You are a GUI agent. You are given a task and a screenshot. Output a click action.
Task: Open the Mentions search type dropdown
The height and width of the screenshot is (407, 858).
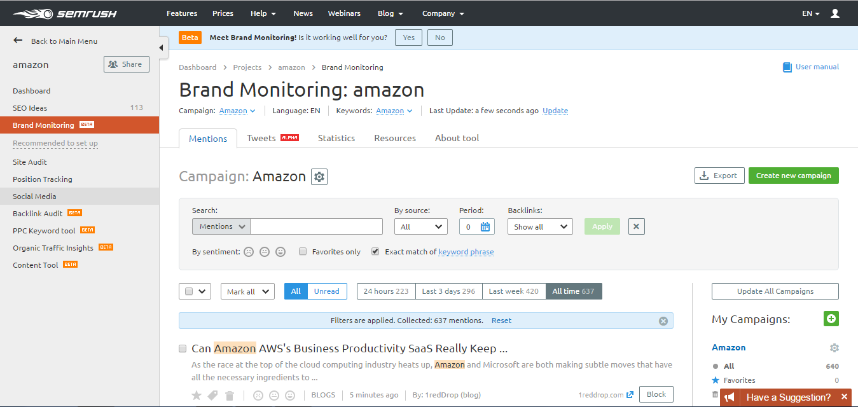click(x=221, y=226)
